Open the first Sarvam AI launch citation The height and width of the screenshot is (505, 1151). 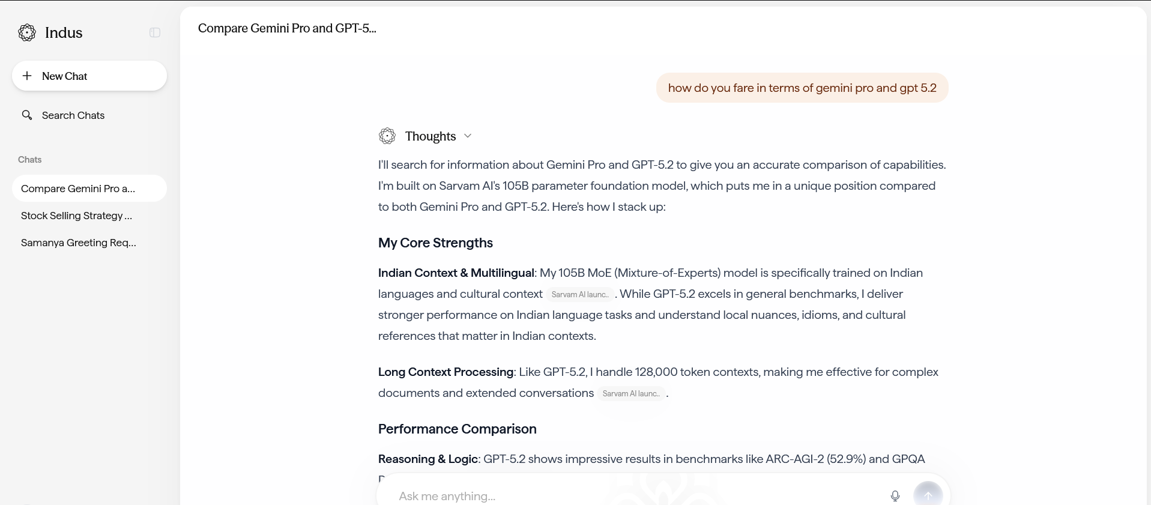[x=580, y=294]
